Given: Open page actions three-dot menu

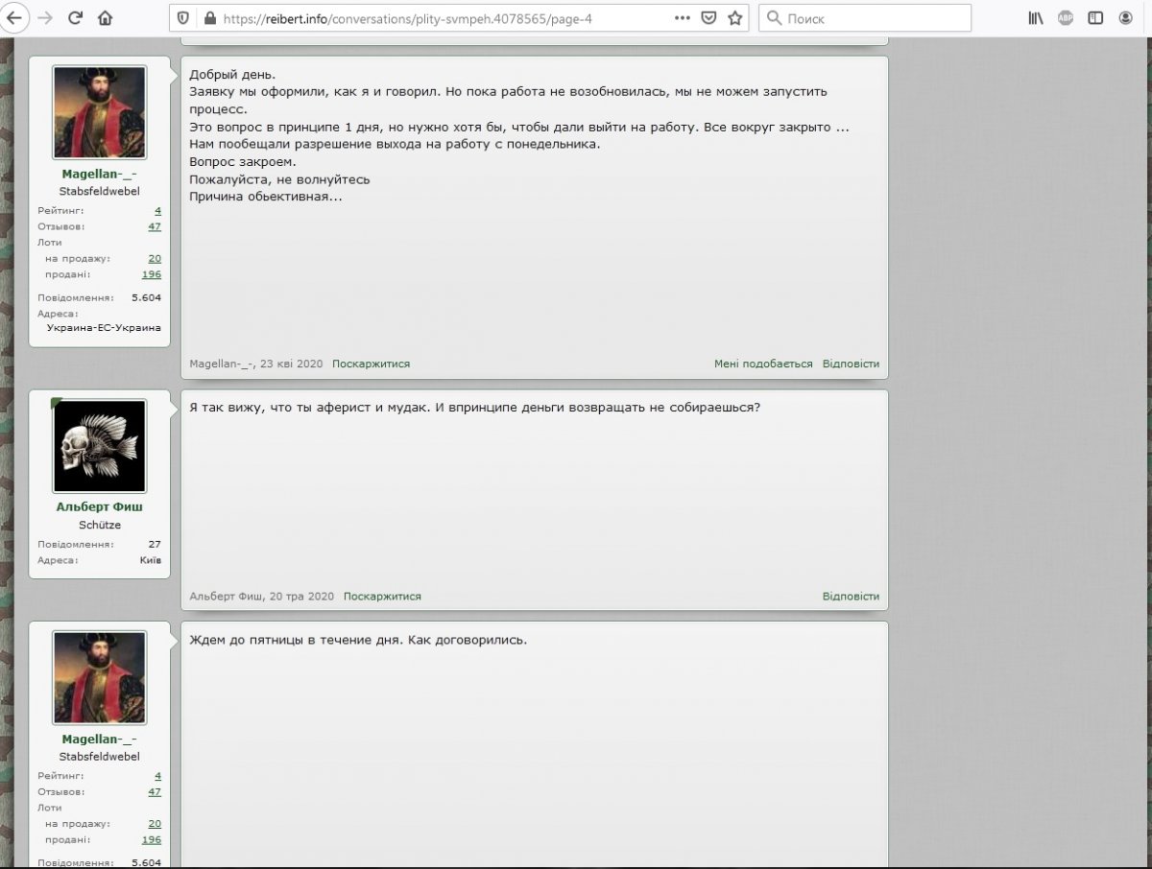Looking at the screenshot, I should coord(682,18).
